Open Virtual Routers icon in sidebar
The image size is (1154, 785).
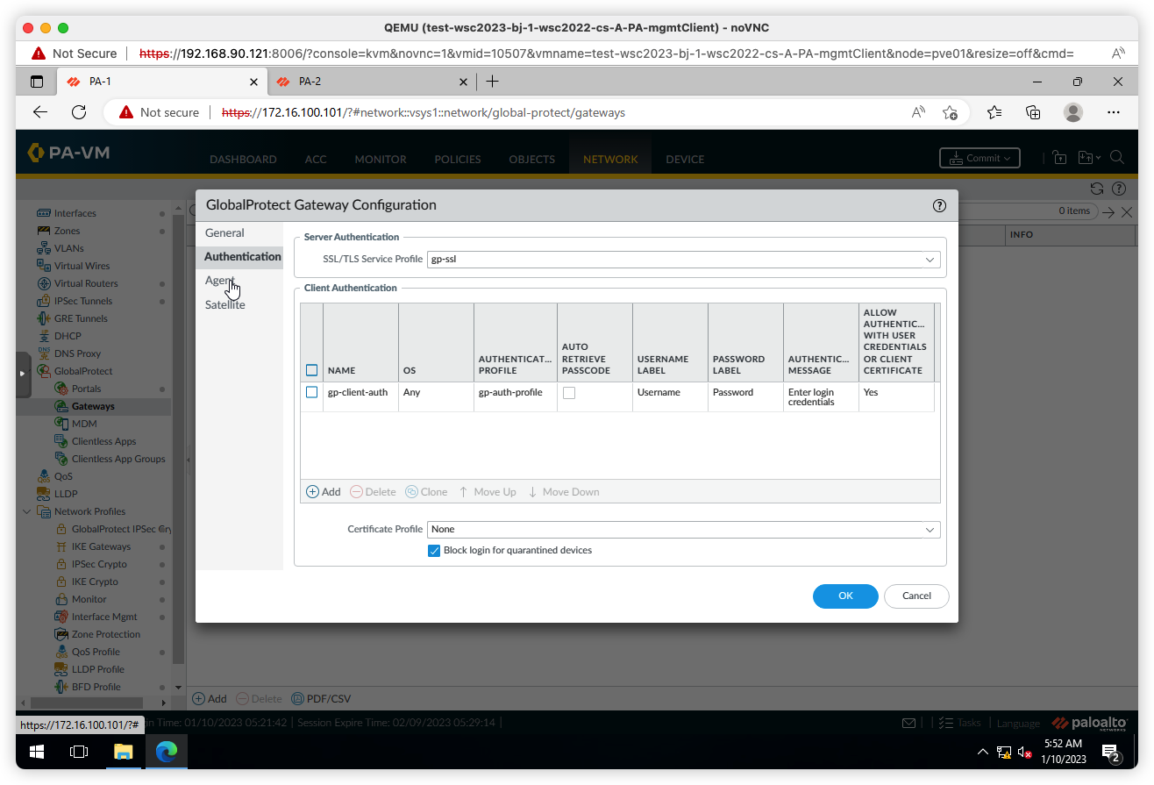[44, 283]
